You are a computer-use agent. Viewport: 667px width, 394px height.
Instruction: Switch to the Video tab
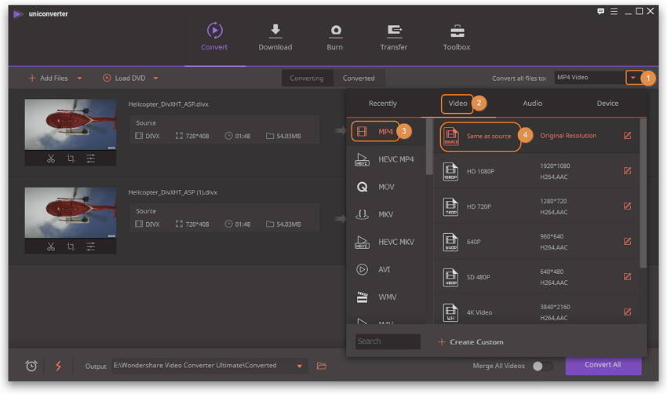457,104
